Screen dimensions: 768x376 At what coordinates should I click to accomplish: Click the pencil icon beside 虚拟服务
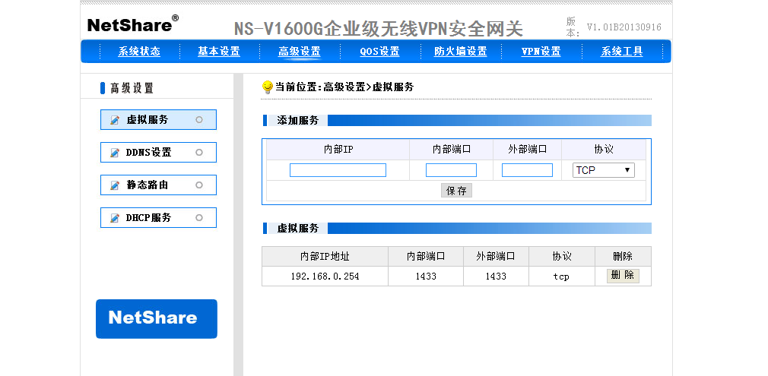tap(115, 120)
